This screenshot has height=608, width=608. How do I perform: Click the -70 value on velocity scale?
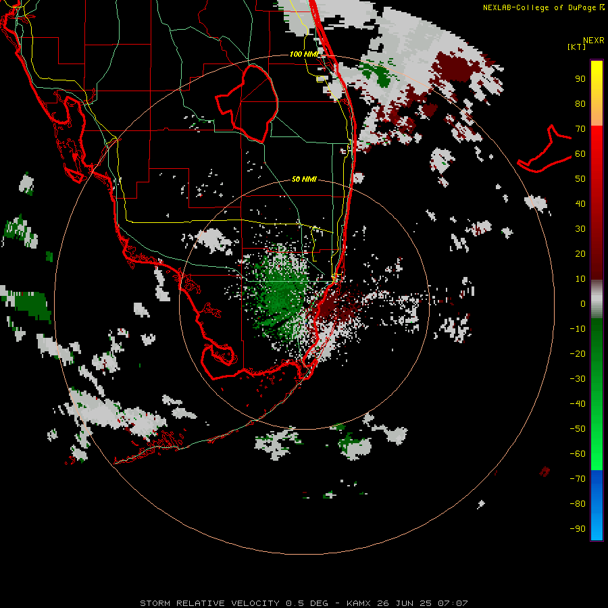[578, 479]
